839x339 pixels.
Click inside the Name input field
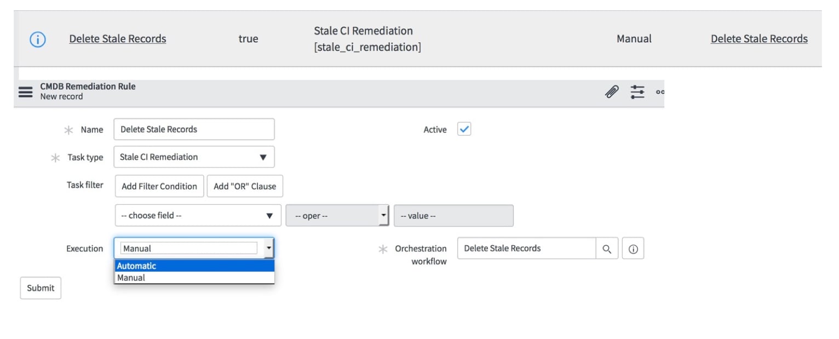point(194,129)
